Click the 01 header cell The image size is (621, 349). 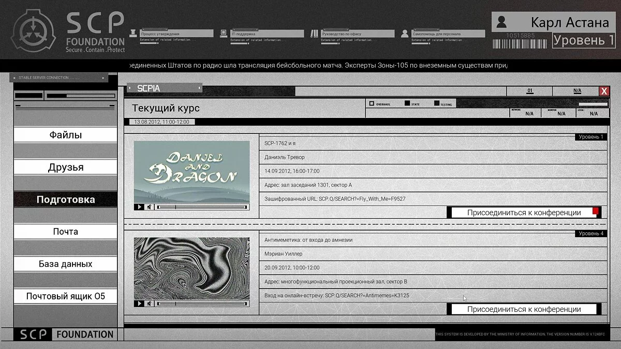529,91
